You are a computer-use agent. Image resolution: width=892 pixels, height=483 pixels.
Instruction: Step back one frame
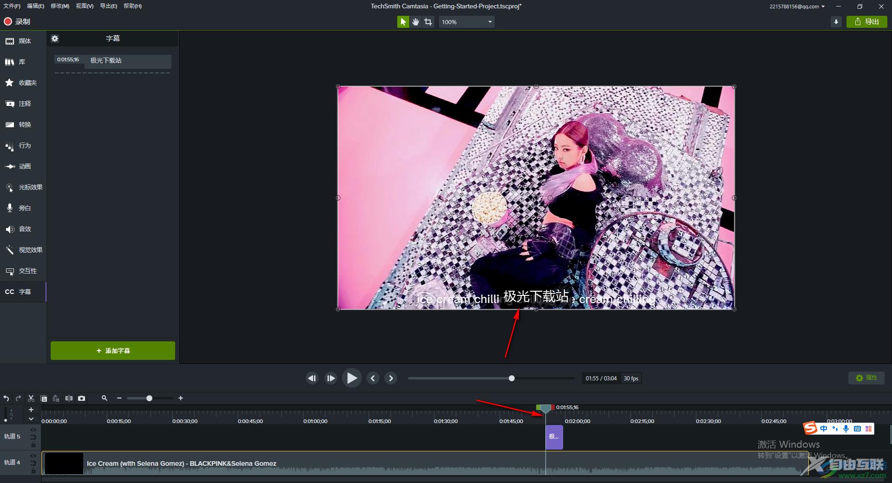click(312, 379)
